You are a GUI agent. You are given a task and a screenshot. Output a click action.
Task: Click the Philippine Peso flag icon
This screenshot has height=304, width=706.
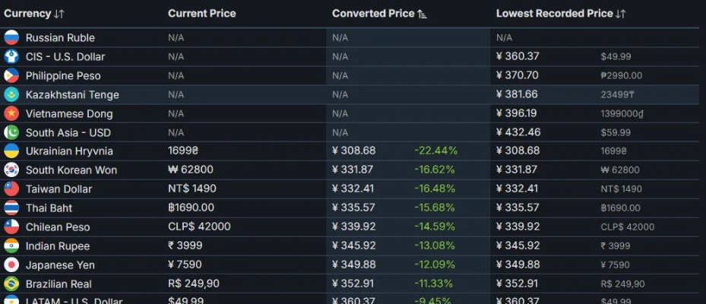[x=11, y=76]
